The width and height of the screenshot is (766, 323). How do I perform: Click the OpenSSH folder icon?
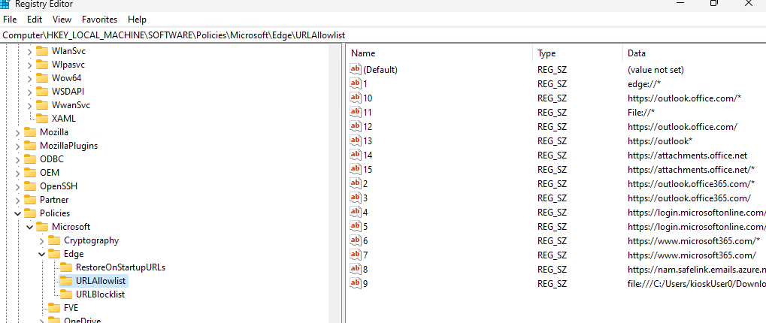click(x=30, y=186)
